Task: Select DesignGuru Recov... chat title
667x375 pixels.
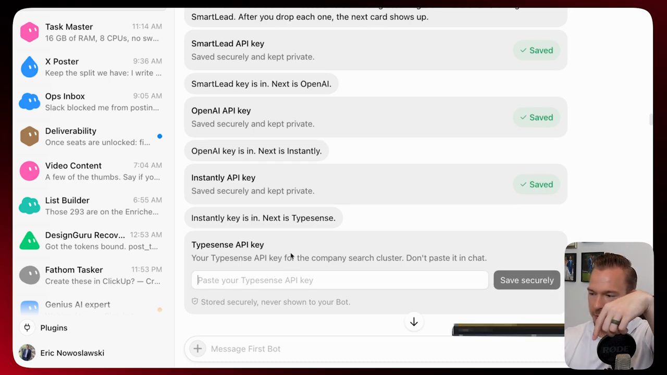Action: (x=85, y=235)
